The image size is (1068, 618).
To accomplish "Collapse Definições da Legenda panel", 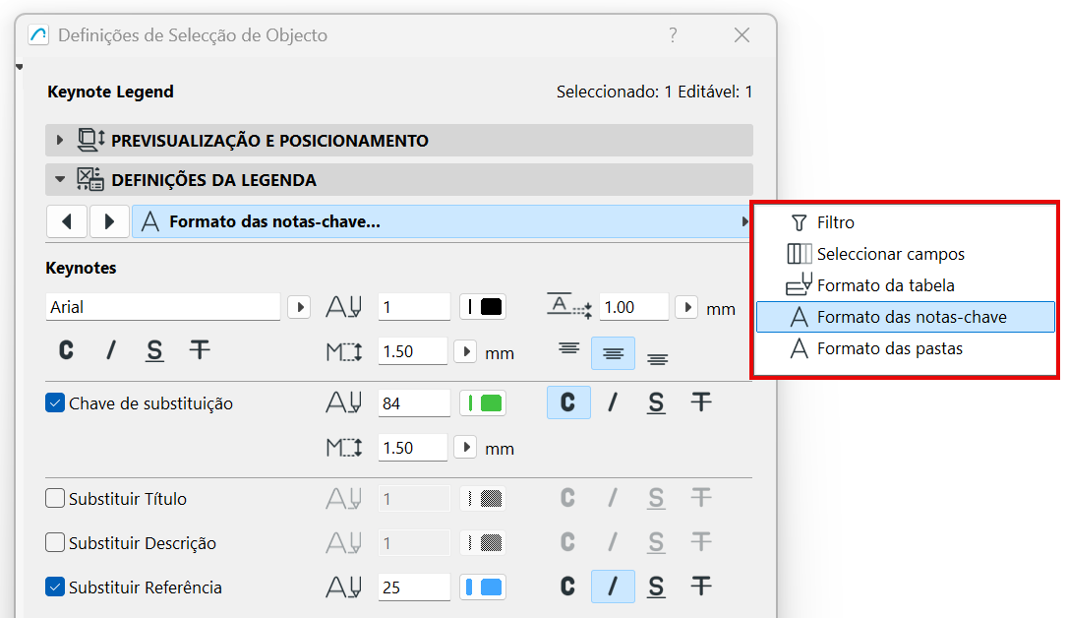I will tap(60, 180).
